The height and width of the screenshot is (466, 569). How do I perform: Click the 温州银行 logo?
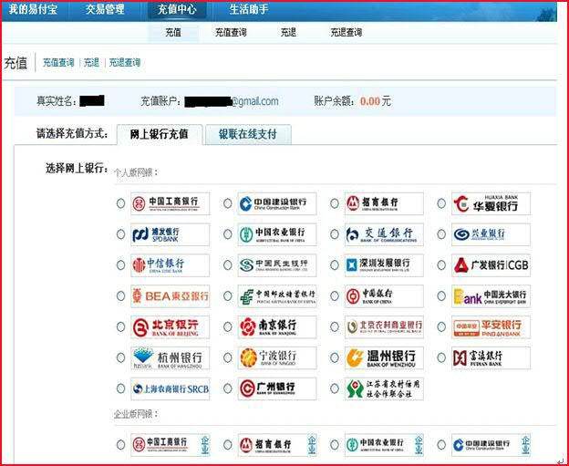coord(384,357)
